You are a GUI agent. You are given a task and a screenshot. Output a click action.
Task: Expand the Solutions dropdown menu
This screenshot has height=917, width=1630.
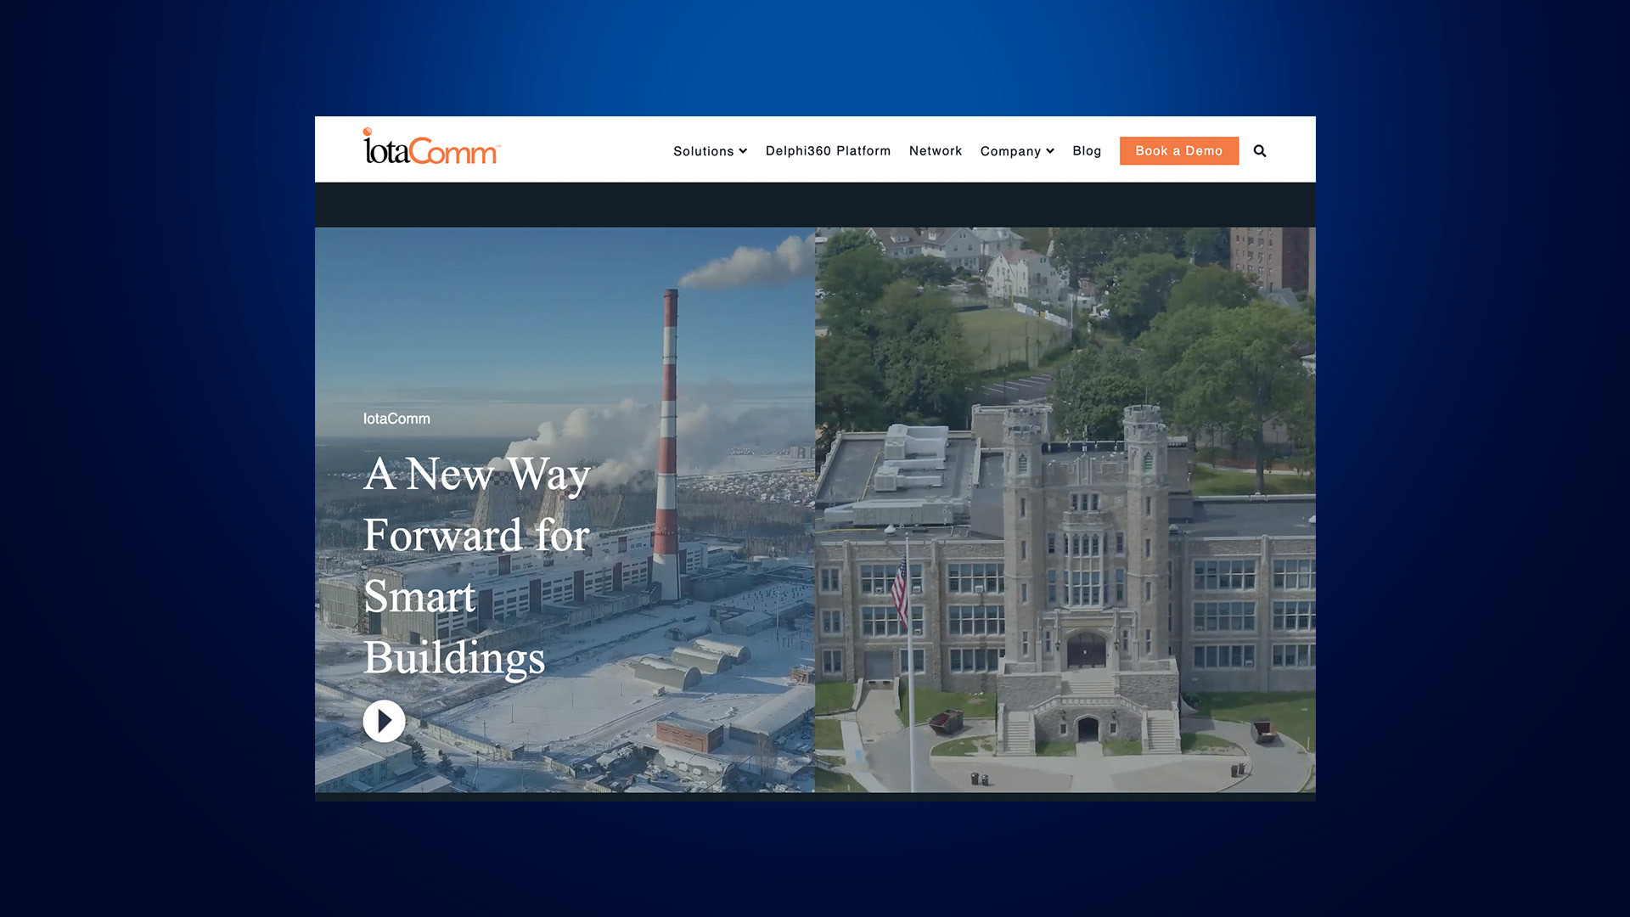tap(710, 151)
